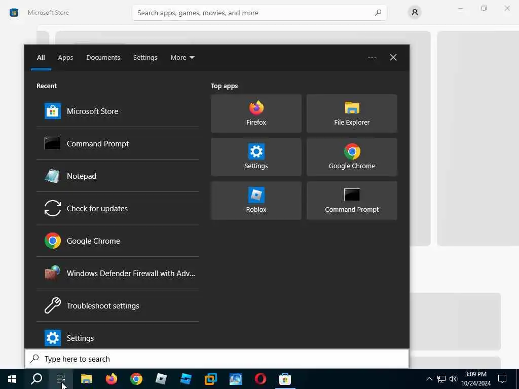The height and width of the screenshot is (389, 519).
Task: Click Microsoft Store search magnifier icon
Action: tap(378, 13)
